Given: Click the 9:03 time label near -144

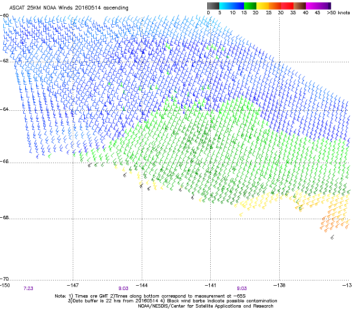Looking at the screenshot, I should (124, 289).
